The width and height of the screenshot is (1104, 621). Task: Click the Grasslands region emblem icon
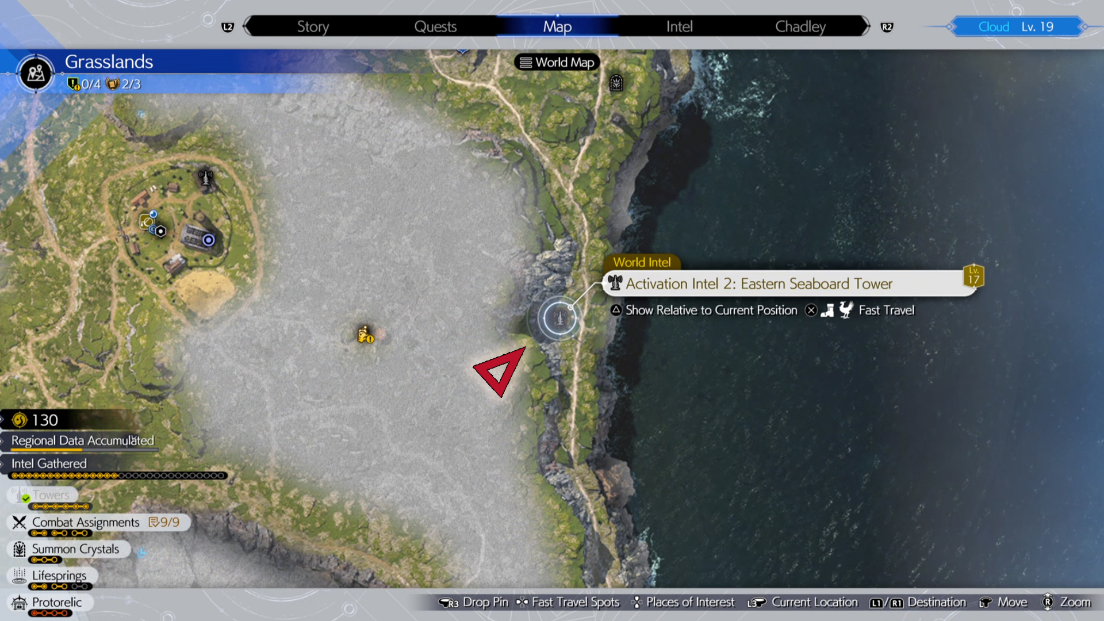[36, 74]
